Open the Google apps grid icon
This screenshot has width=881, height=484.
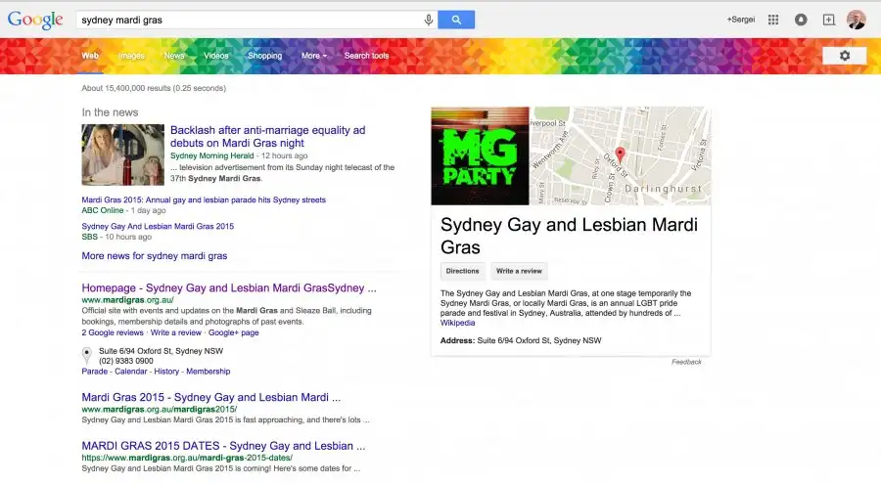pyautogui.click(x=773, y=20)
